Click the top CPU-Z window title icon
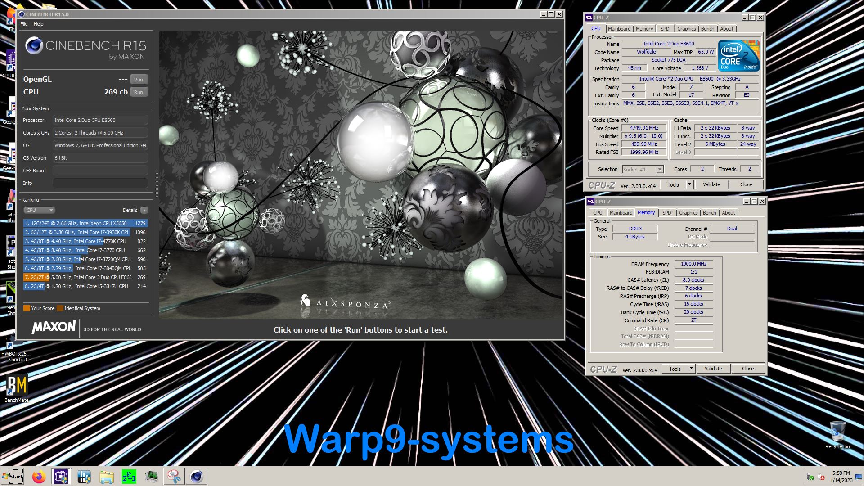This screenshot has height=486, width=864. click(589, 18)
